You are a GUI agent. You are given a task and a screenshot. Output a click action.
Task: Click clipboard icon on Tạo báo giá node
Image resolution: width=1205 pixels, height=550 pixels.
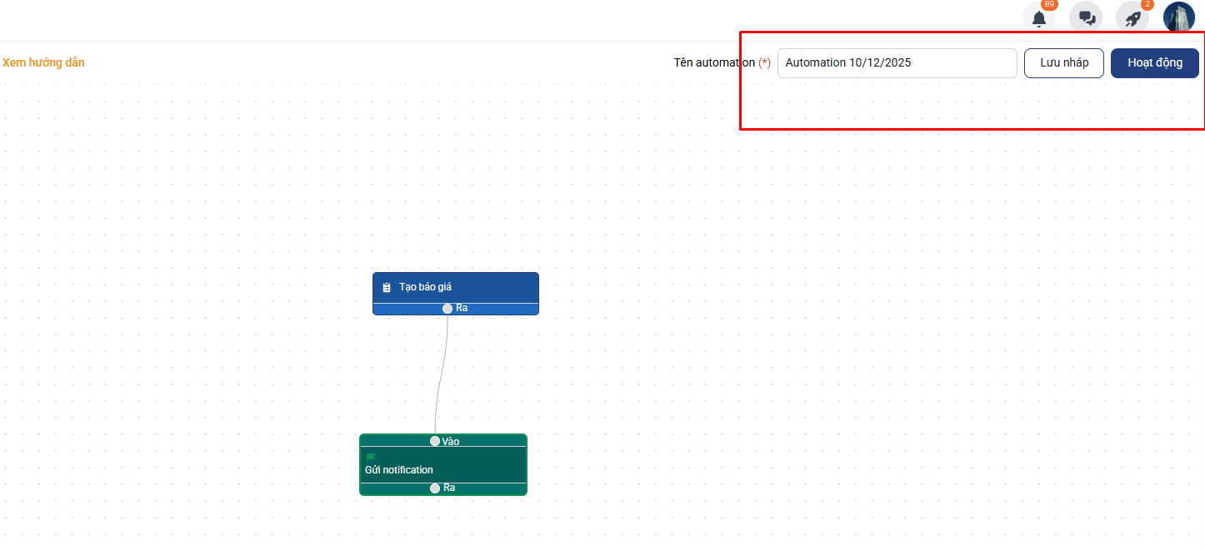click(x=387, y=287)
